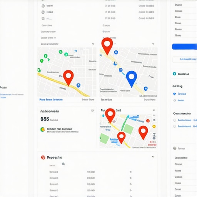Select the large red pin on the left map's yellow road

click(68, 78)
